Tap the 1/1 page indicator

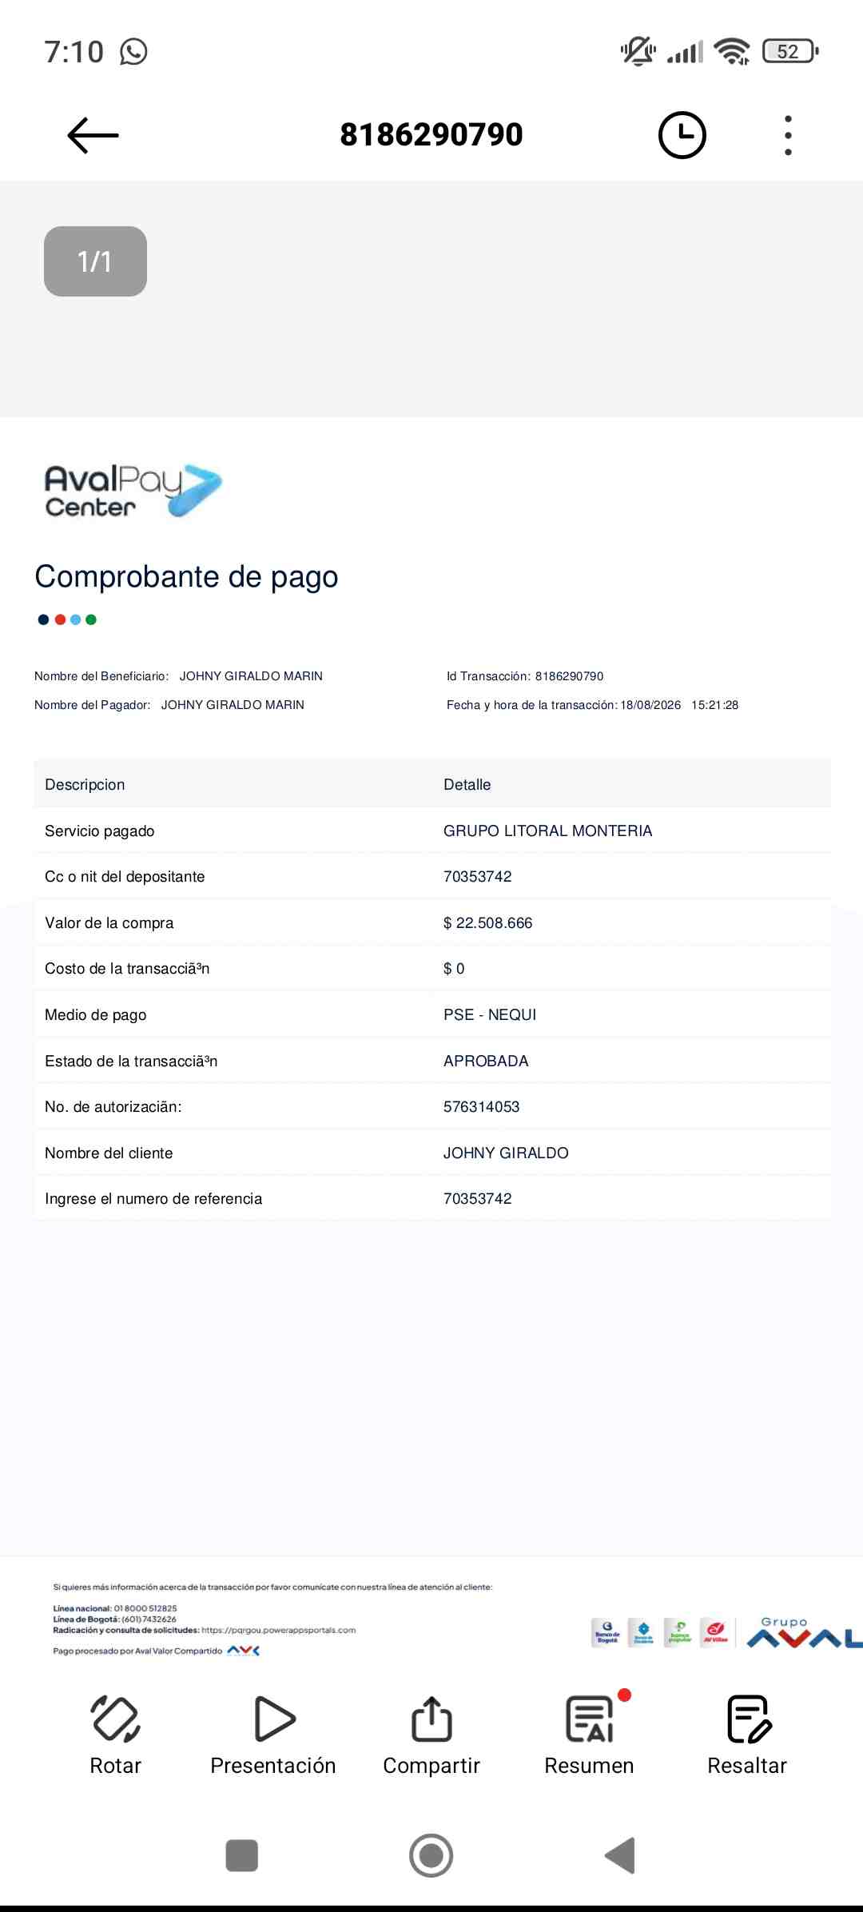click(95, 261)
